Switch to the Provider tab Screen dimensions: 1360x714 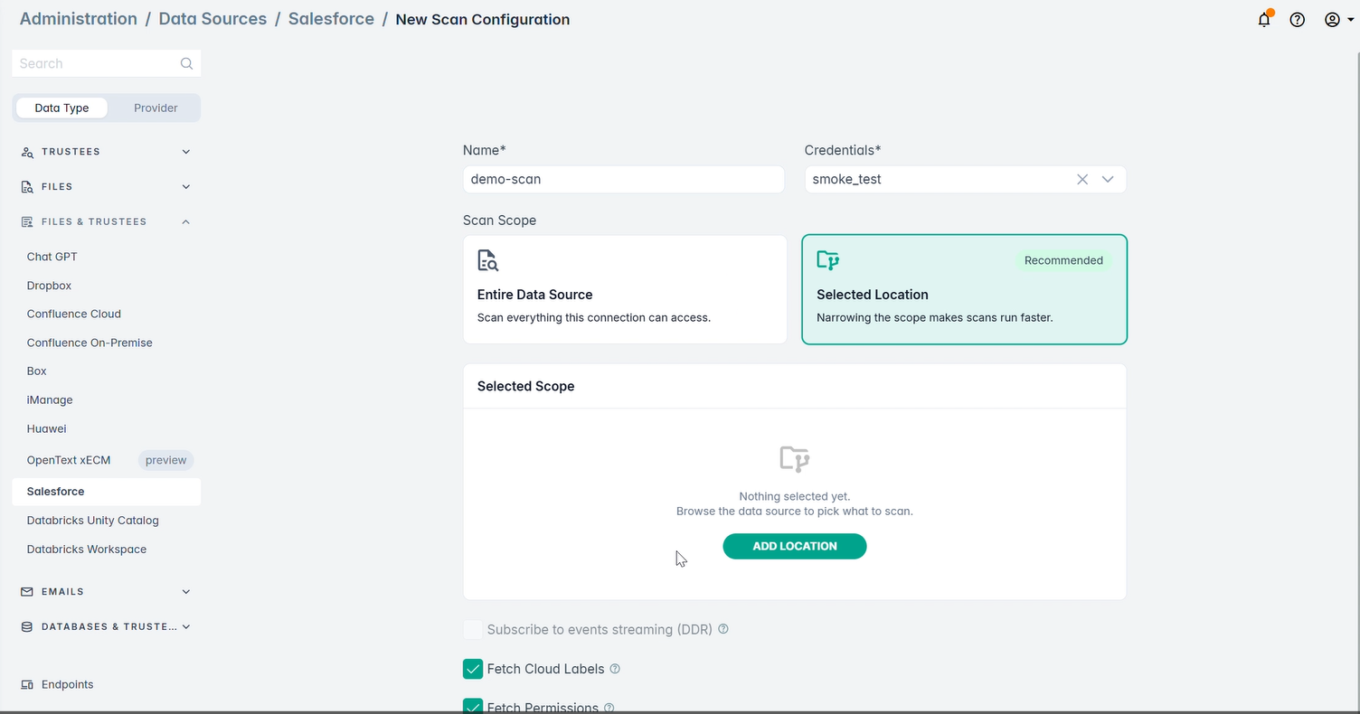(x=156, y=108)
